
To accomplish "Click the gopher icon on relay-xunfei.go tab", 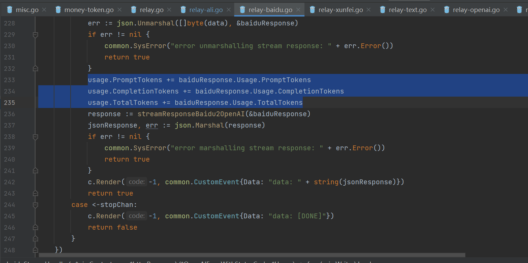I will click(x=313, y=9).
